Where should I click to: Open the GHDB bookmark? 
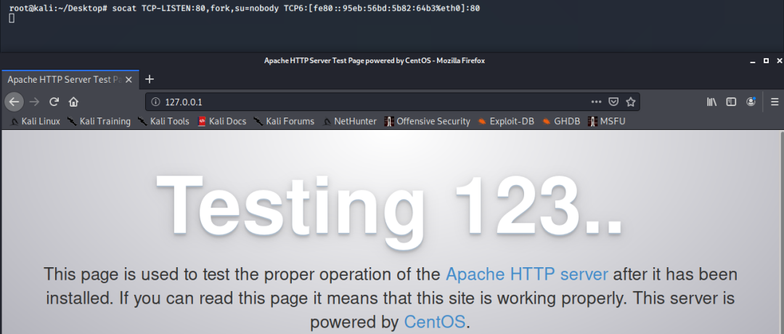tap(561, 121)
